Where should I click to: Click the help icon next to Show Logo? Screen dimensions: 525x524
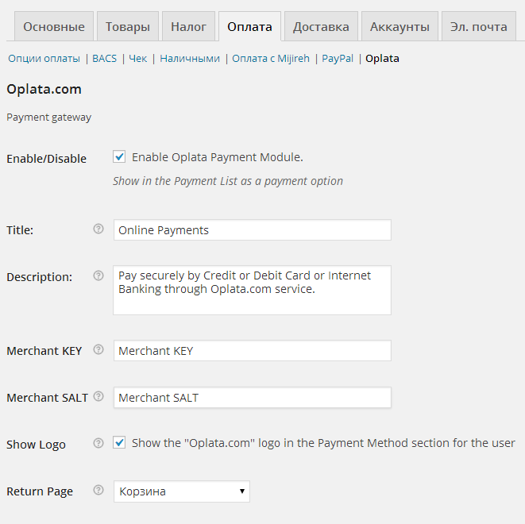click(98, 443)
